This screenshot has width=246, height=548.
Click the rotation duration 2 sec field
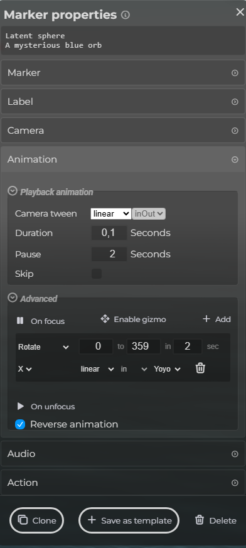[188, 347]
